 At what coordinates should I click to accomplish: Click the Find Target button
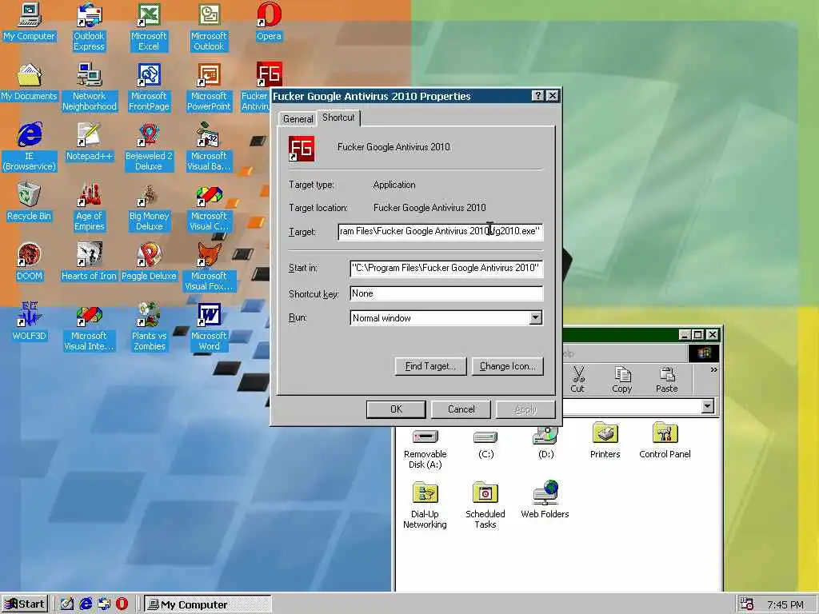click(x=430, y=366)
